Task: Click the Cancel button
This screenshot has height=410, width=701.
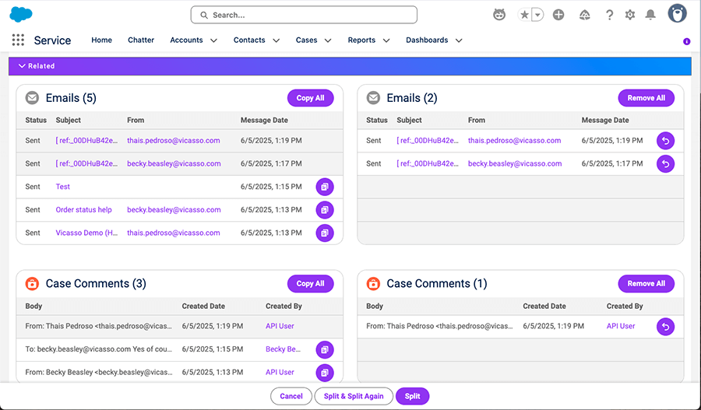Action: (x=291, y=396)
